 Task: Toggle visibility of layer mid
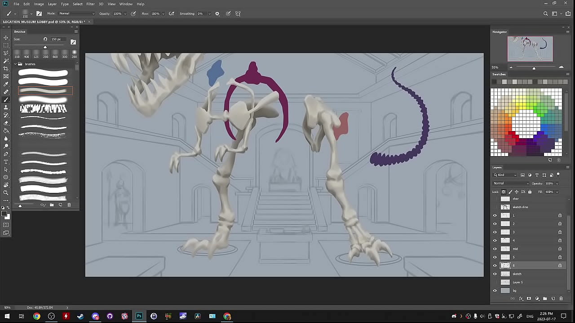point(495,249)
